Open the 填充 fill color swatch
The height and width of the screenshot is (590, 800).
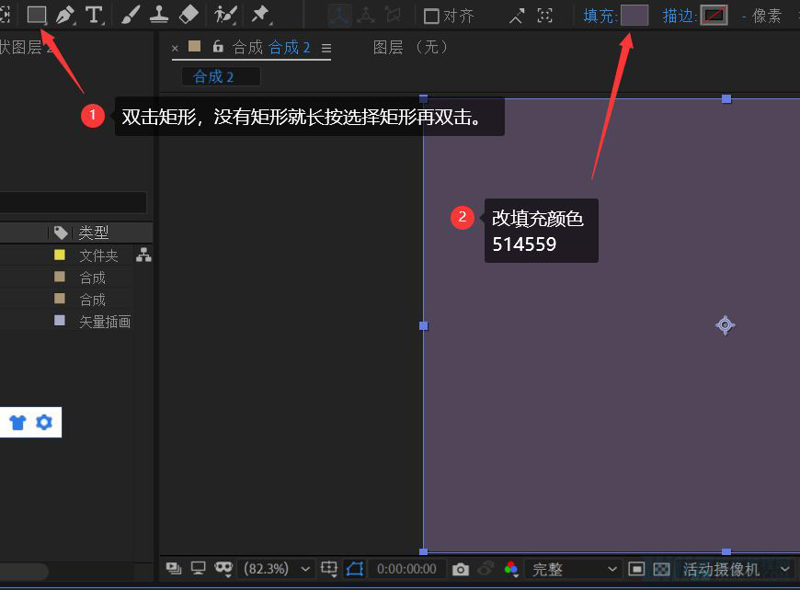[x=636, y=15]
